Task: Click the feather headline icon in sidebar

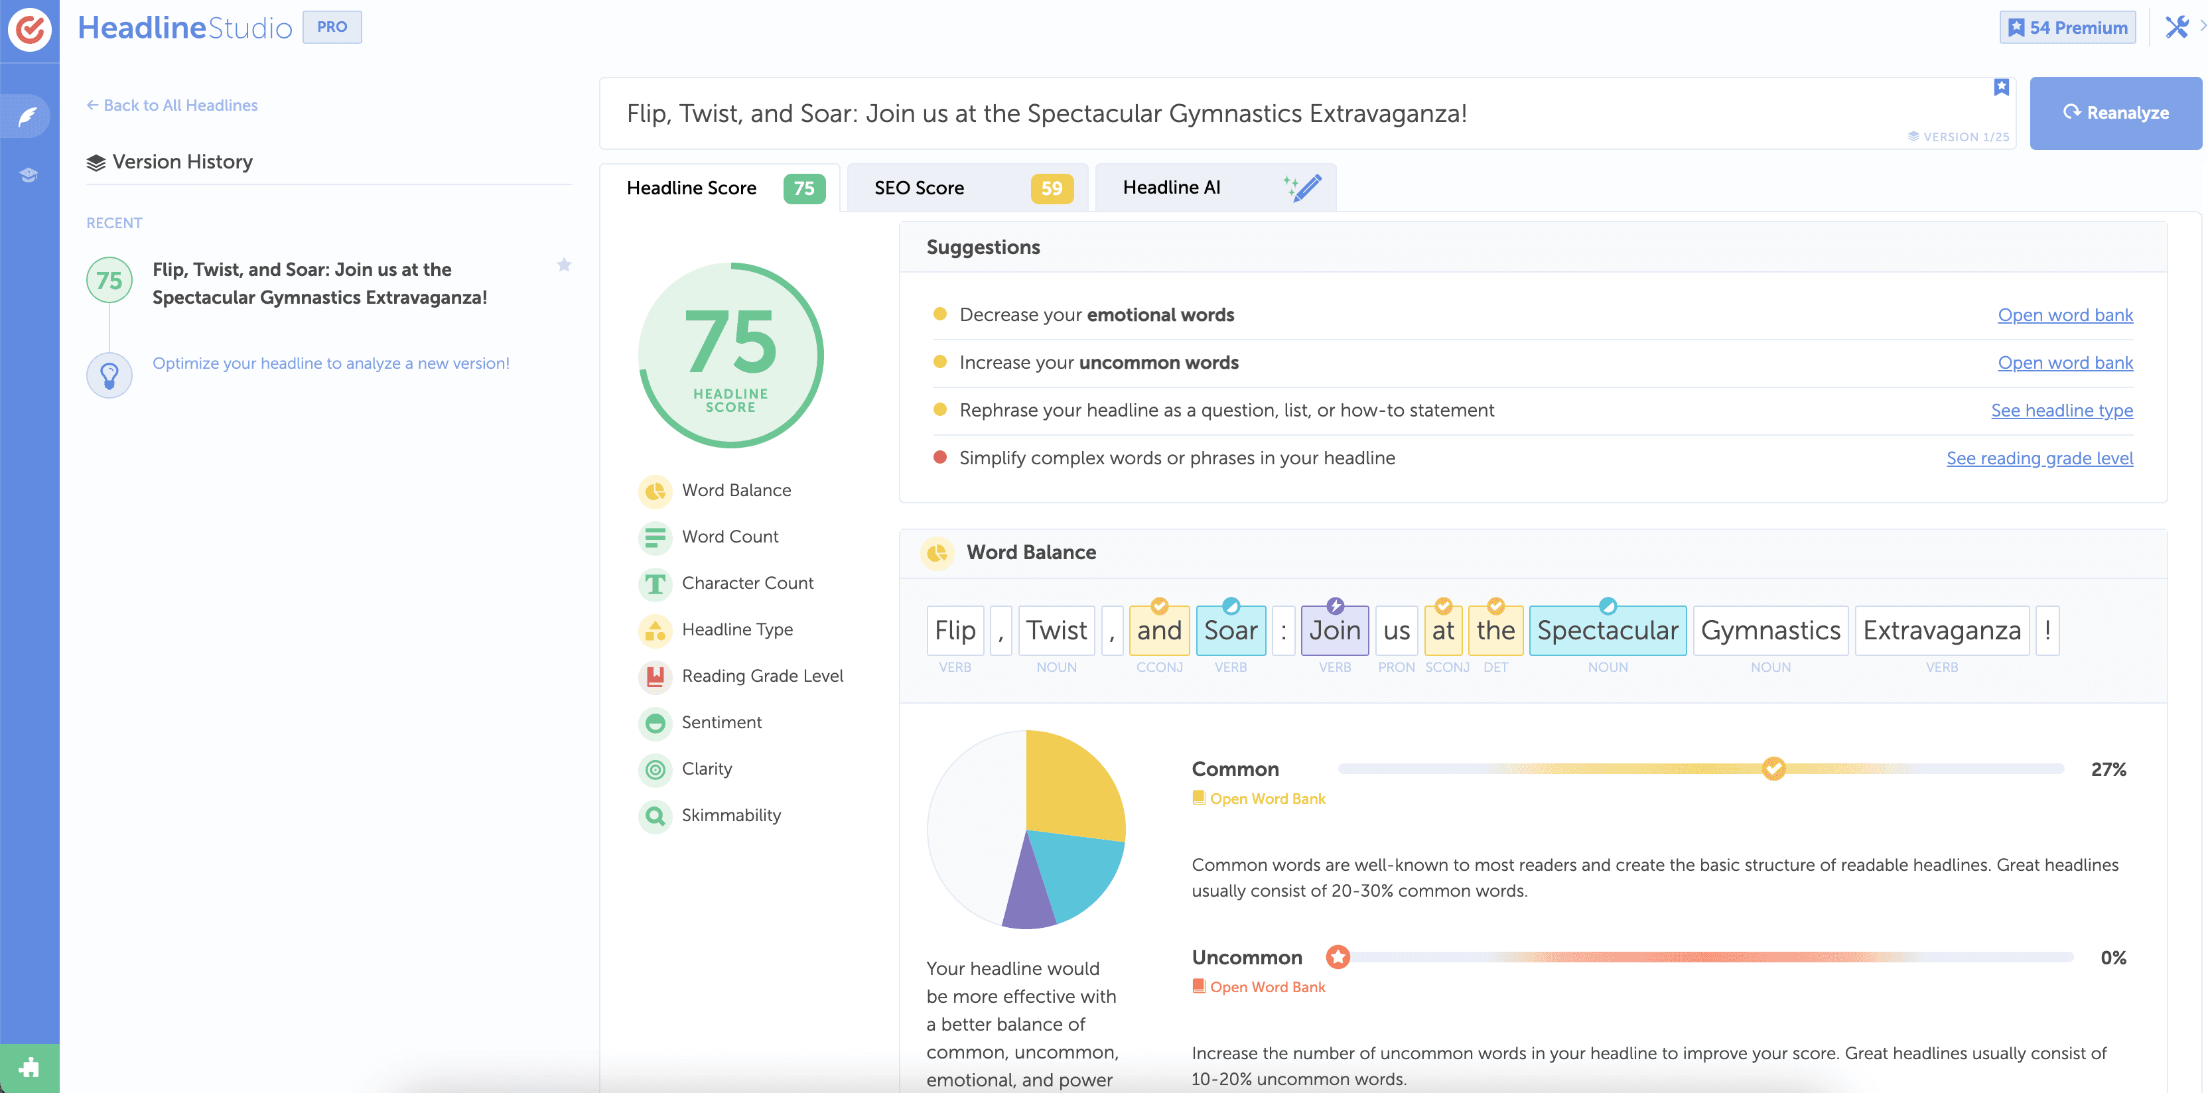Action: (x=29, y=115)
